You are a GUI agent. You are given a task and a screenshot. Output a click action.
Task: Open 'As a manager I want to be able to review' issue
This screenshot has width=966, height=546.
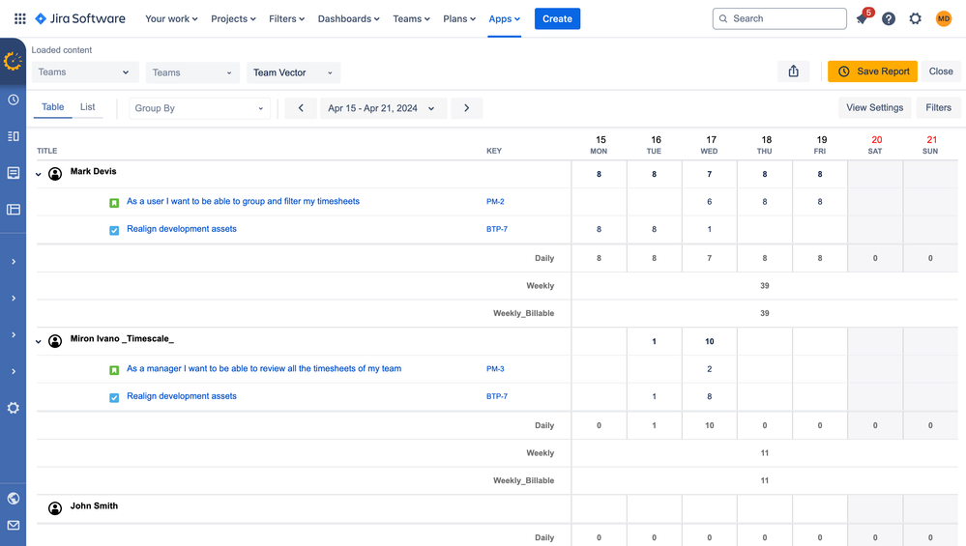[x=264, y=369]
